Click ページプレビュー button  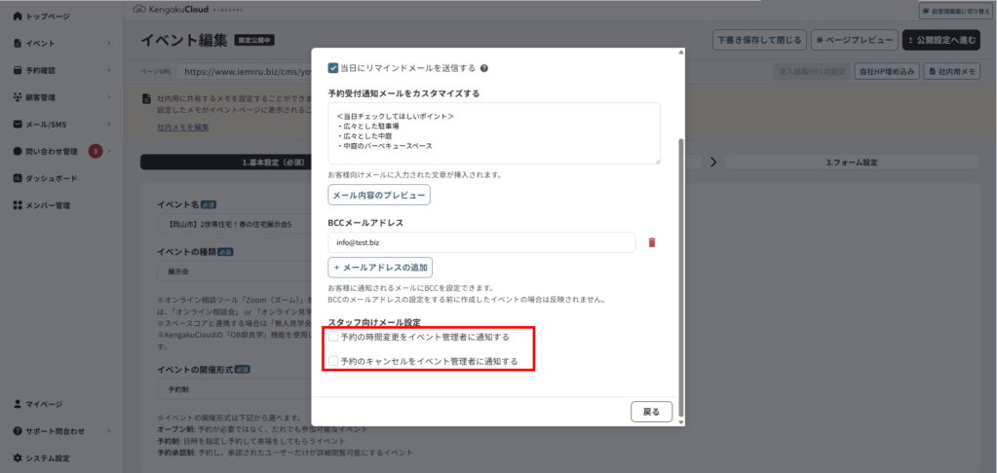tap(855, 40)
